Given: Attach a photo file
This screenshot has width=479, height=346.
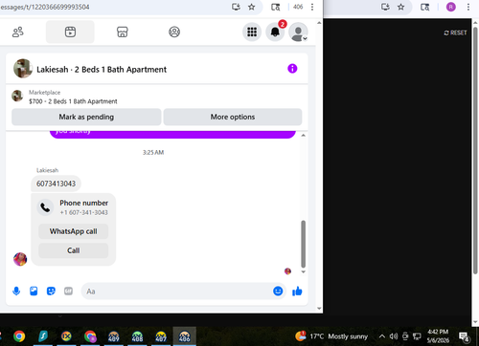Looking at the screenshot, I should coord(34,291).
